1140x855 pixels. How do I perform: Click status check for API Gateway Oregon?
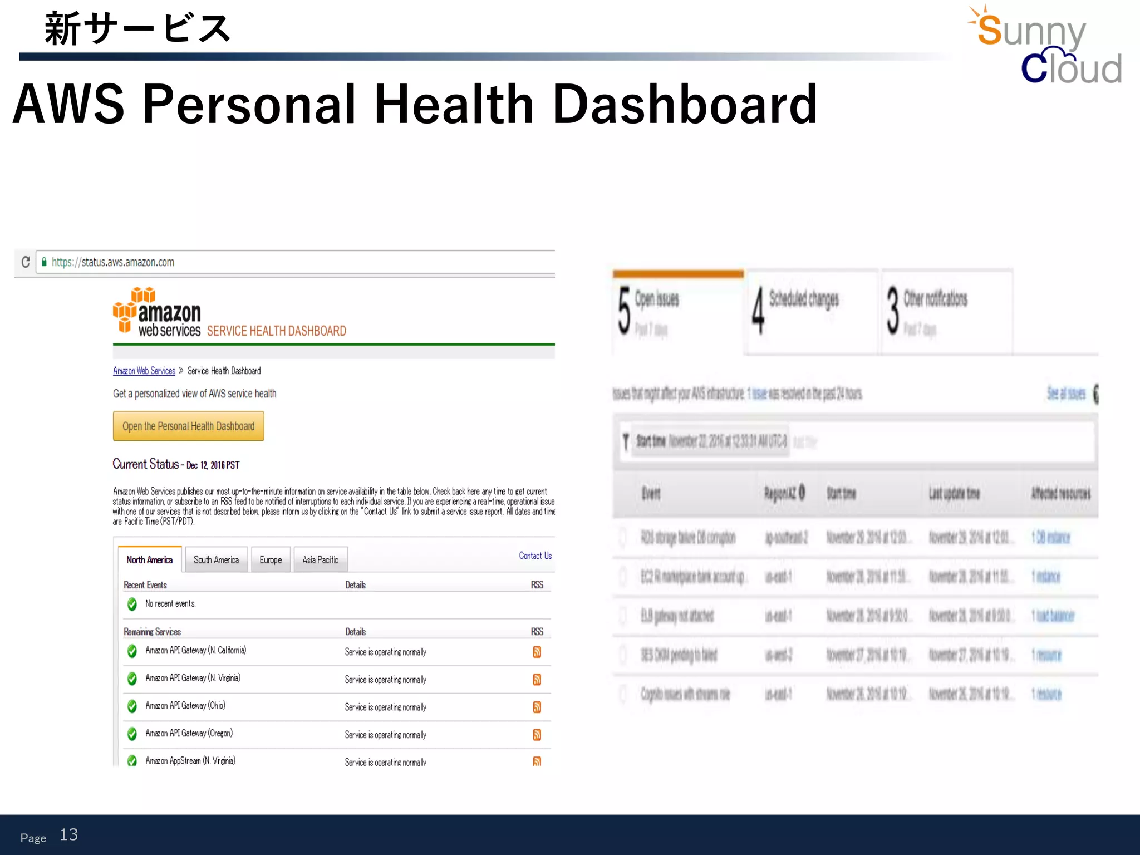[x=132, y=734]
